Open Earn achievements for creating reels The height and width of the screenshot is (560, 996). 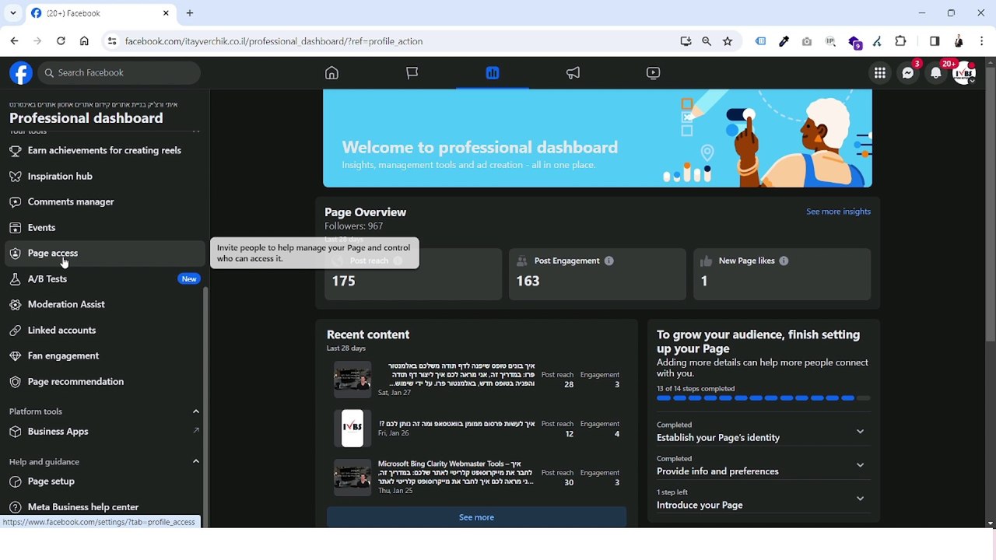coord(105,150)
